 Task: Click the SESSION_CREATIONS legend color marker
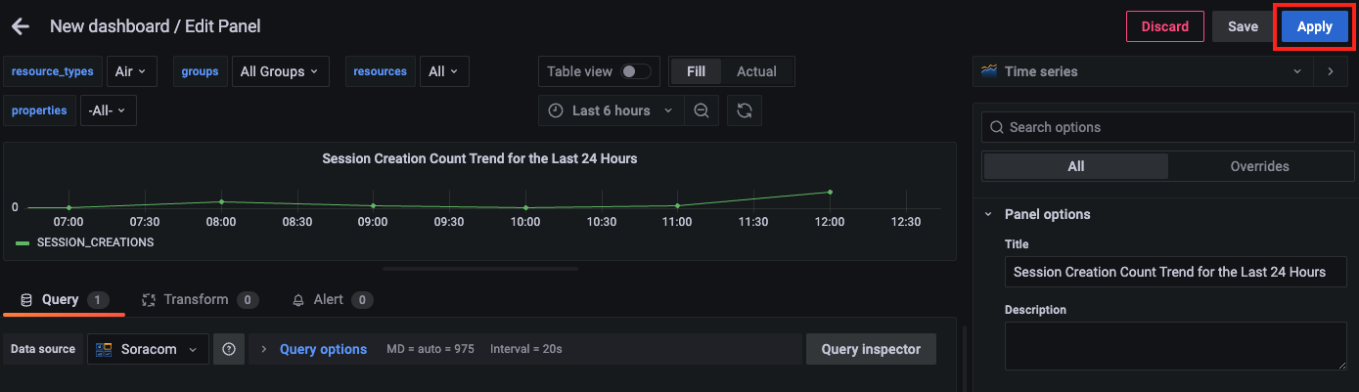coord(23,242)
